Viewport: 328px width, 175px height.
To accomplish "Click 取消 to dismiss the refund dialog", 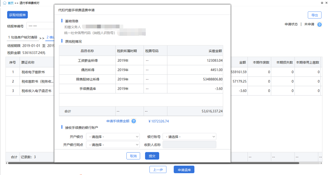I will 133,156.
